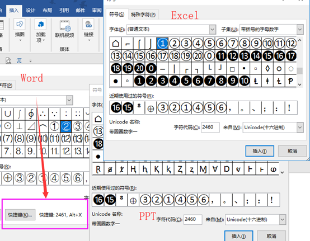Click print preview magnifier icon in quick toolbar
This screenshot has width=310, height=241.
[x=8, y=60]
